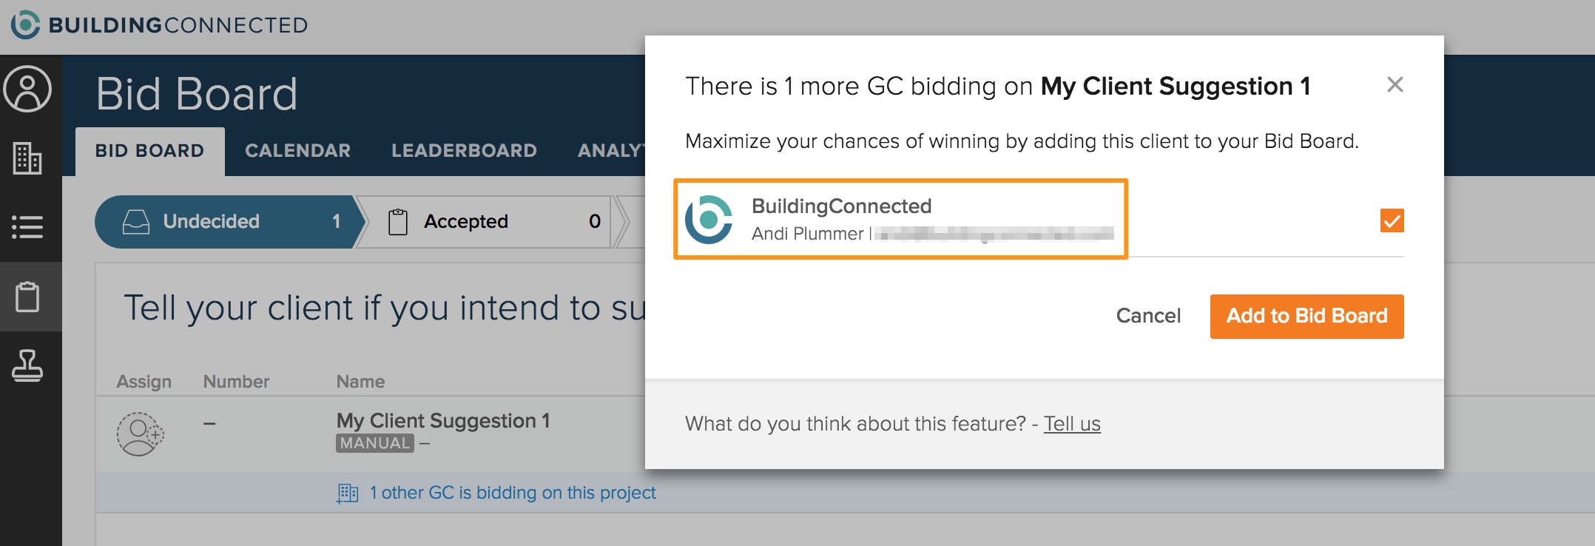Open the stamp icon in sidebar
This screenshot has width=1595, height=546.
(28, 365)
